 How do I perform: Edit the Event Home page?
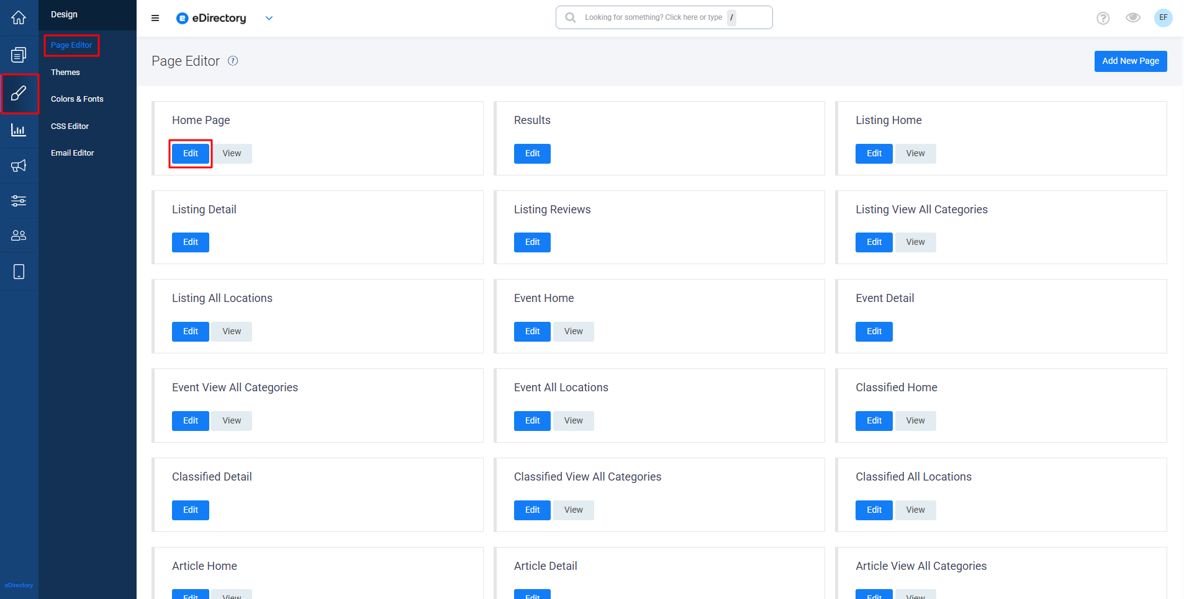[x=532, y=332]
